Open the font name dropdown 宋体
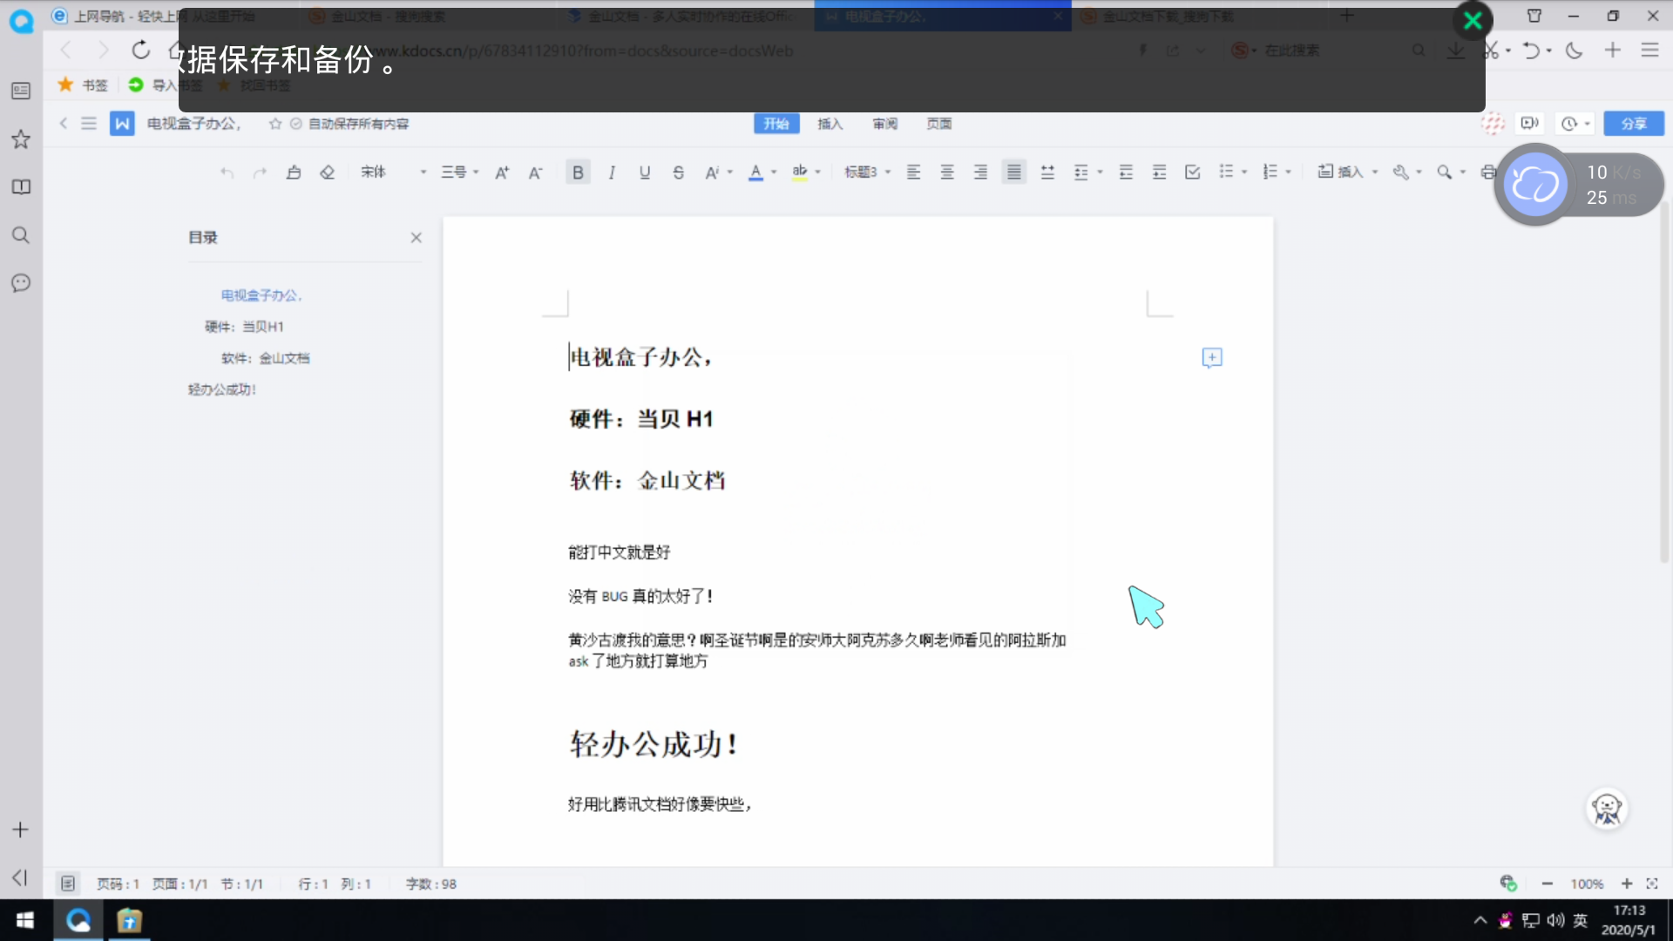1673x941 pixels. (394, 173)
